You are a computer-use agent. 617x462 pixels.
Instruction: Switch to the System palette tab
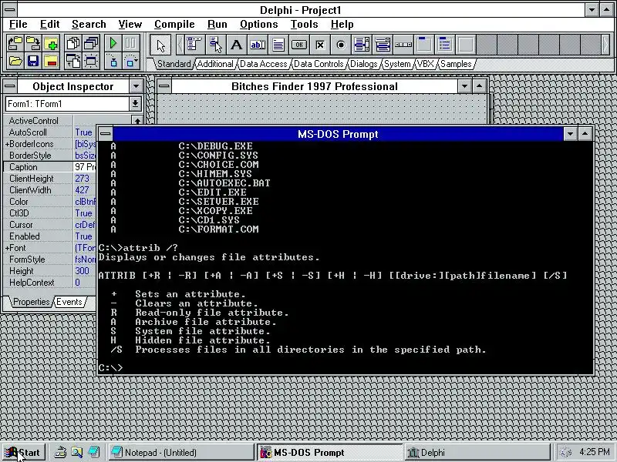397,64
